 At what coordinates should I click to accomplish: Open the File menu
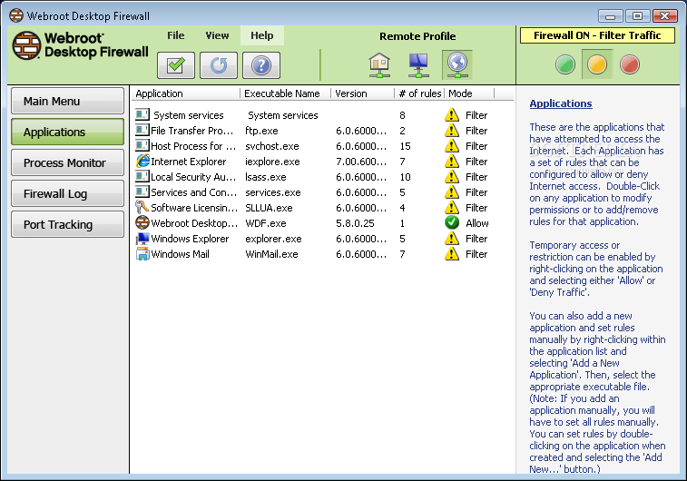point(176,35)
